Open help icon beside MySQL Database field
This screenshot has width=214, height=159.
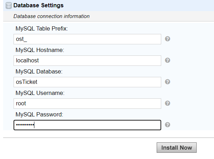(x=167, y=82)
